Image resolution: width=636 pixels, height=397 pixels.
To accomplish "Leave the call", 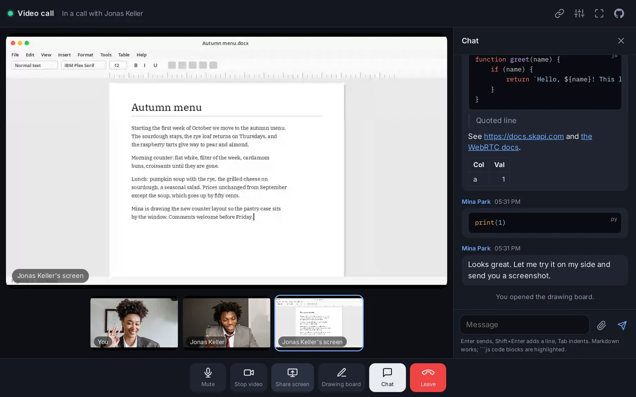I will click(428, 377).
